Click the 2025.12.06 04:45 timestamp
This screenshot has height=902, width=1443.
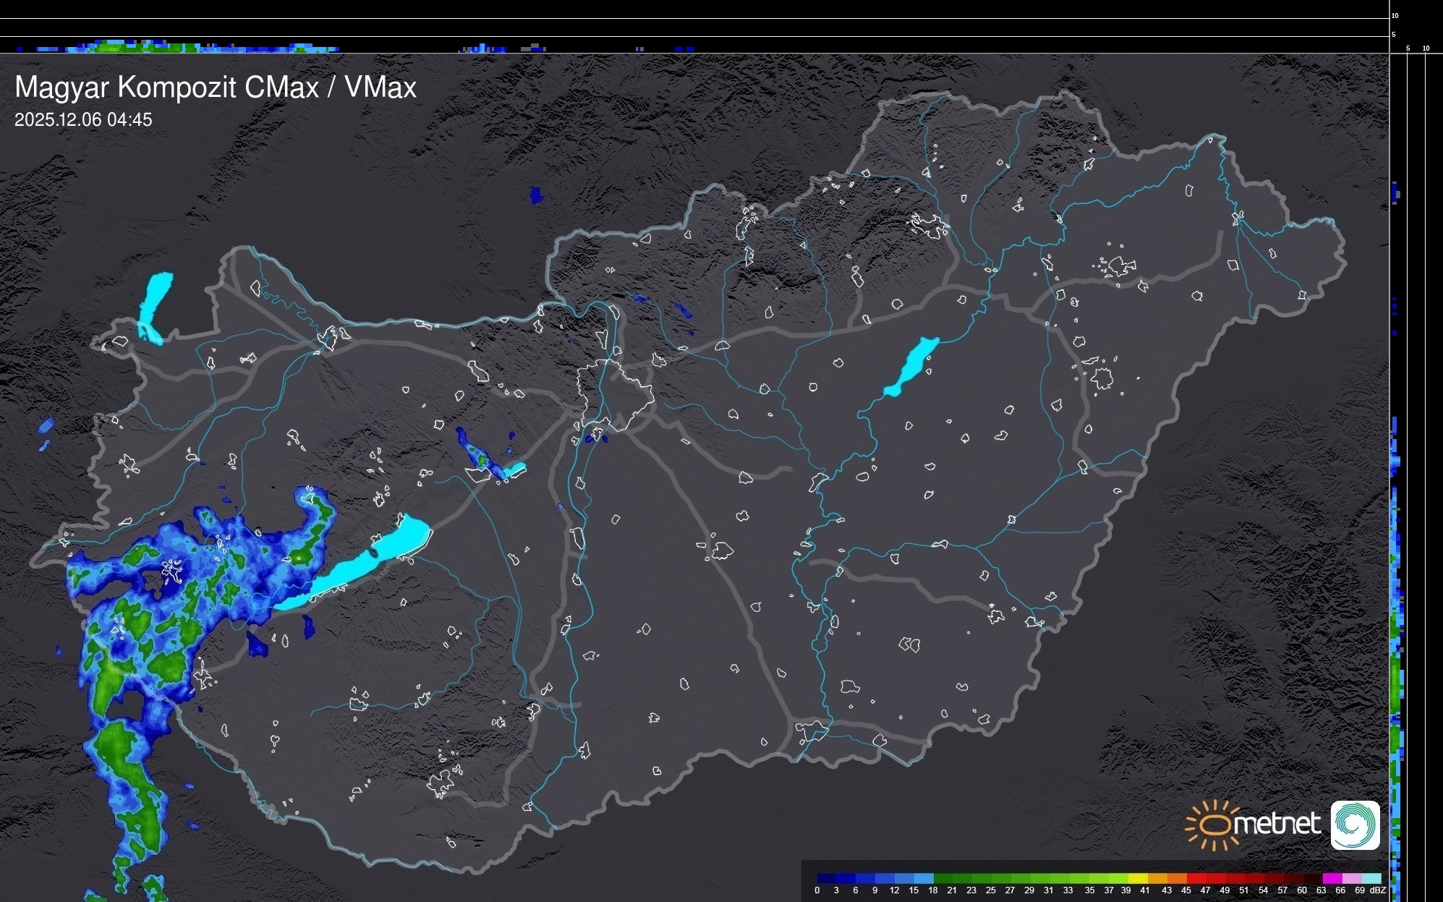[x=83, y=120]
